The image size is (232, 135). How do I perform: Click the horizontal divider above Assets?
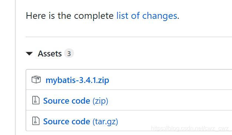click(x=129, y=37)
